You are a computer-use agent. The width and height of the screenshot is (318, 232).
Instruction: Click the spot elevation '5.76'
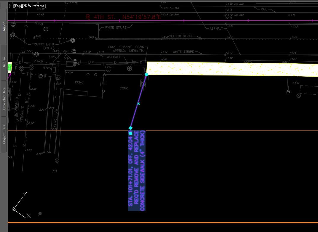click(x=38, y=36)
